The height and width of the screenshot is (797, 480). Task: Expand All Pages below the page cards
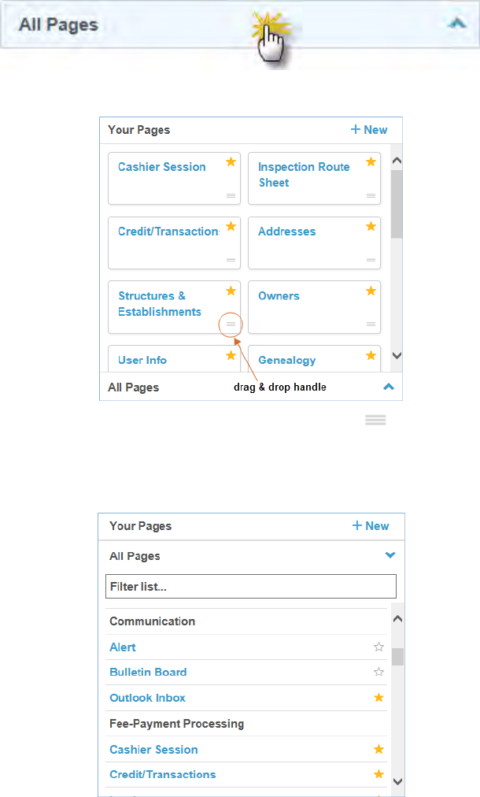388,387
